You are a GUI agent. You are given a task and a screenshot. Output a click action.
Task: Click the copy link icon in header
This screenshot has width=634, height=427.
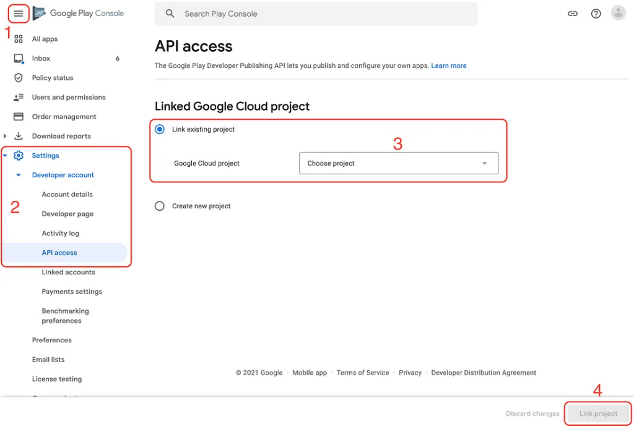[573, 14]
